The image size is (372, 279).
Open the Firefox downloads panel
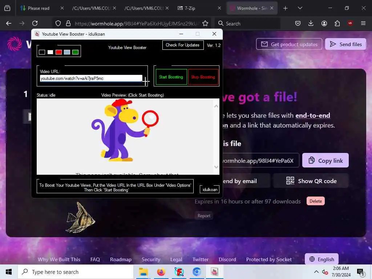point(311,23)
